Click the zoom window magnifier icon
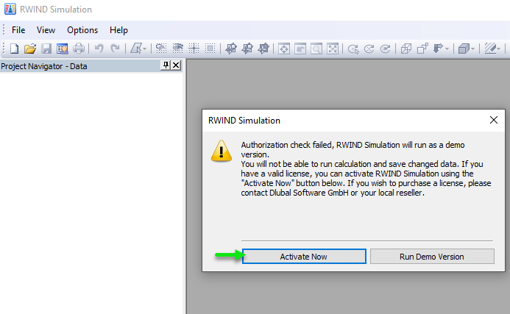The image size is (510, 314). (316, 49)
